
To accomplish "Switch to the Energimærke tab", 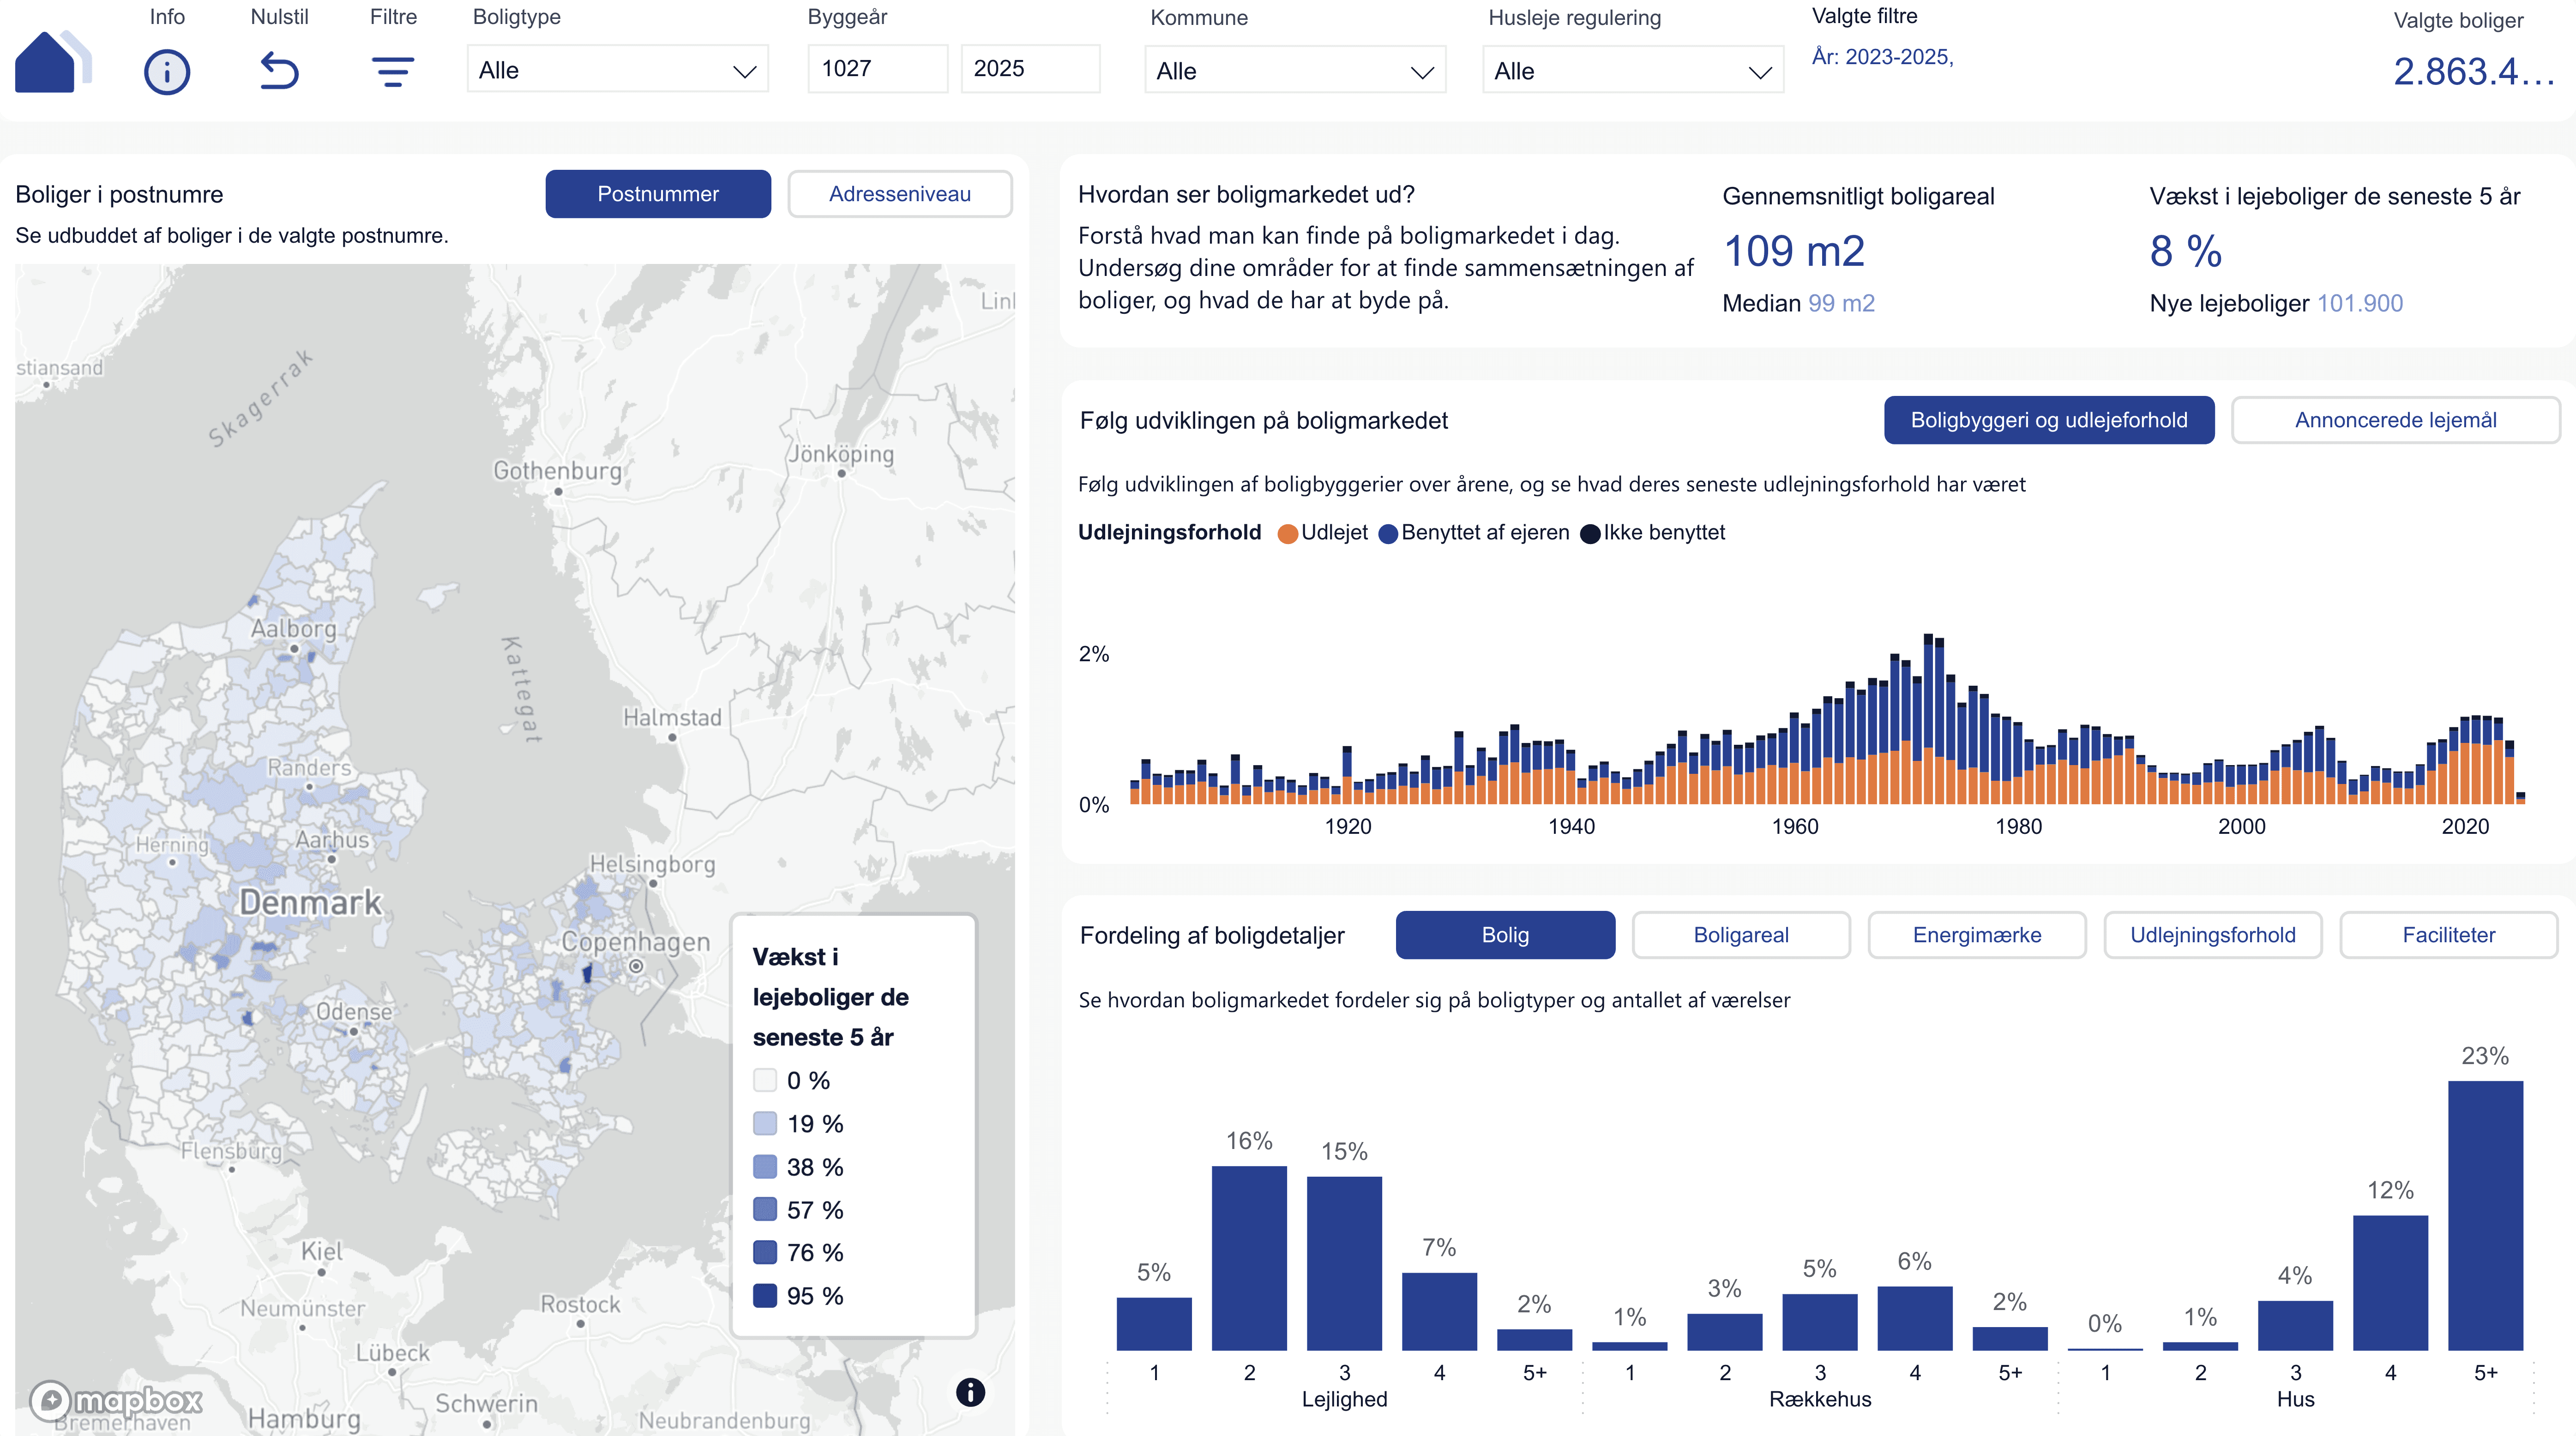I will tap(1976, 935).
